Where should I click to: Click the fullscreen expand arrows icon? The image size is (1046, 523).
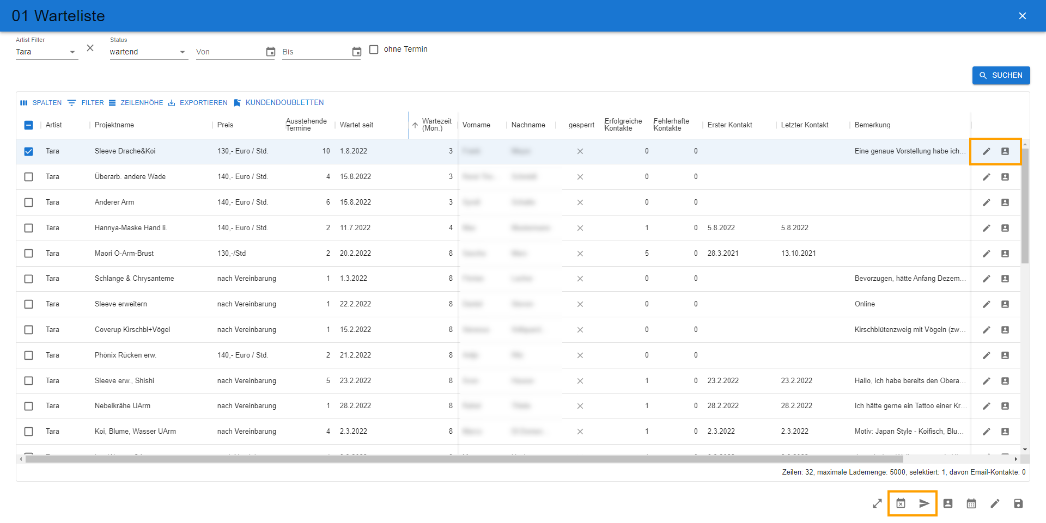(x=877, y=503)
